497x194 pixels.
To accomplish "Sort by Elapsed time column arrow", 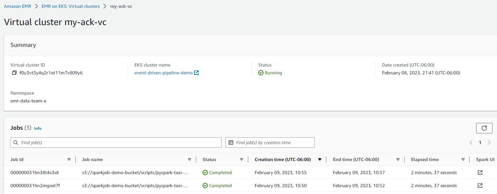I will click(x=463, y=159).
